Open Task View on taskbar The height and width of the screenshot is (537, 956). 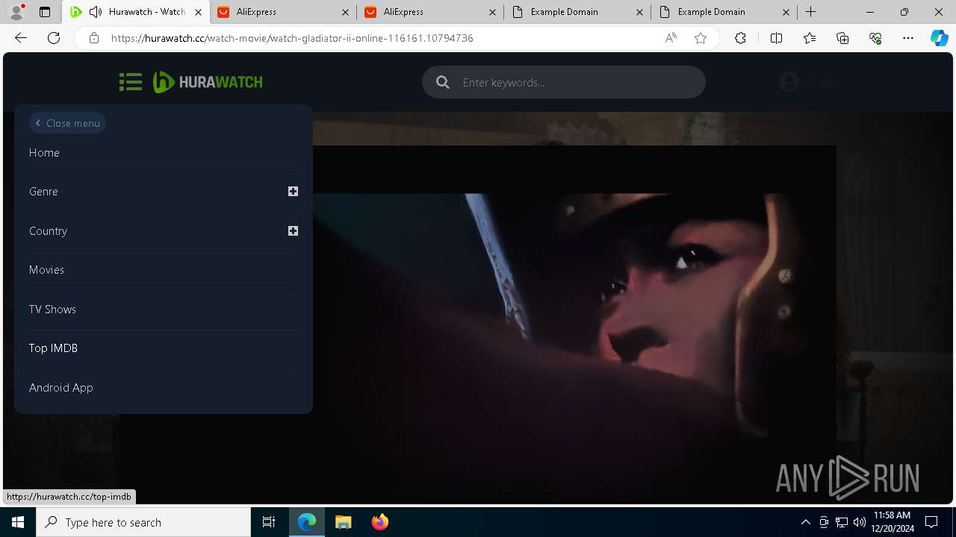click(269, 522)
